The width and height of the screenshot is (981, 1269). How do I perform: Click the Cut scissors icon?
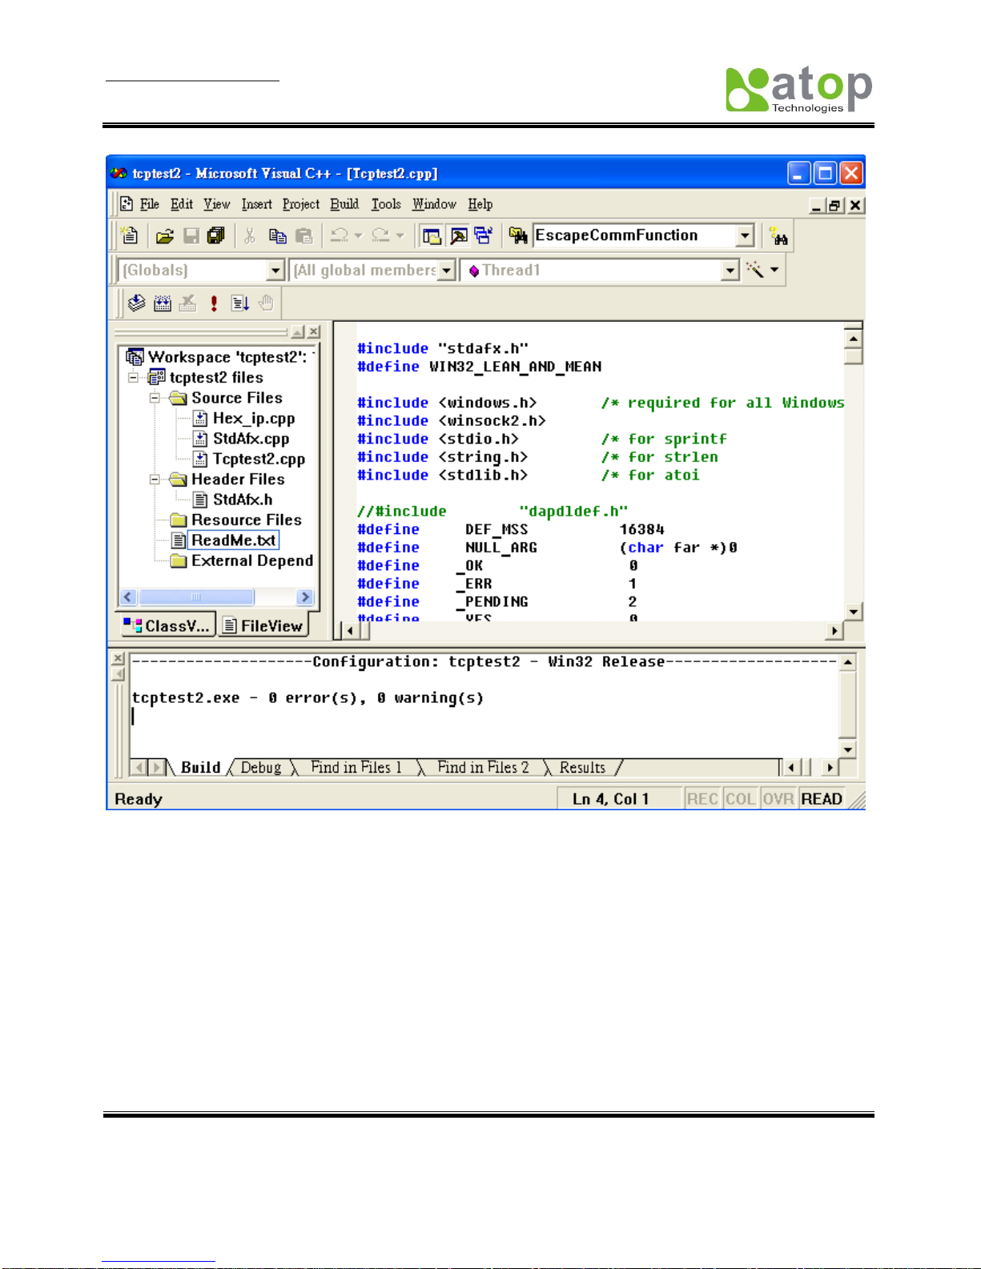coord(250,235)
